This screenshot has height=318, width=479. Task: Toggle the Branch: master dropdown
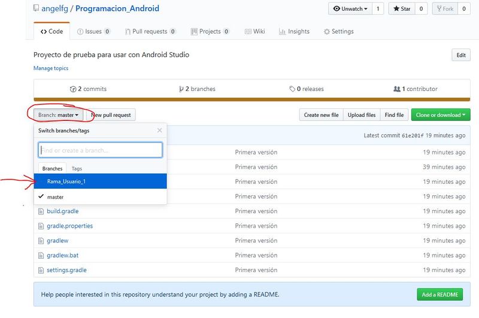tap(58, 115)
